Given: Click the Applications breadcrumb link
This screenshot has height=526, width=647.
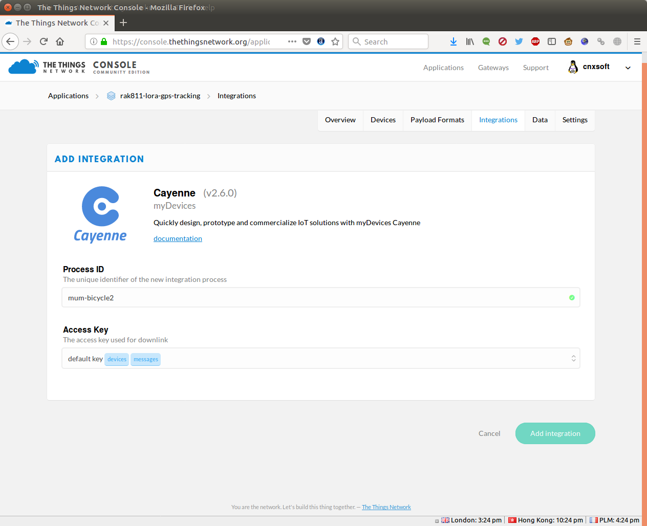Looking at the screenshot, I should click(x=68, y=96).
